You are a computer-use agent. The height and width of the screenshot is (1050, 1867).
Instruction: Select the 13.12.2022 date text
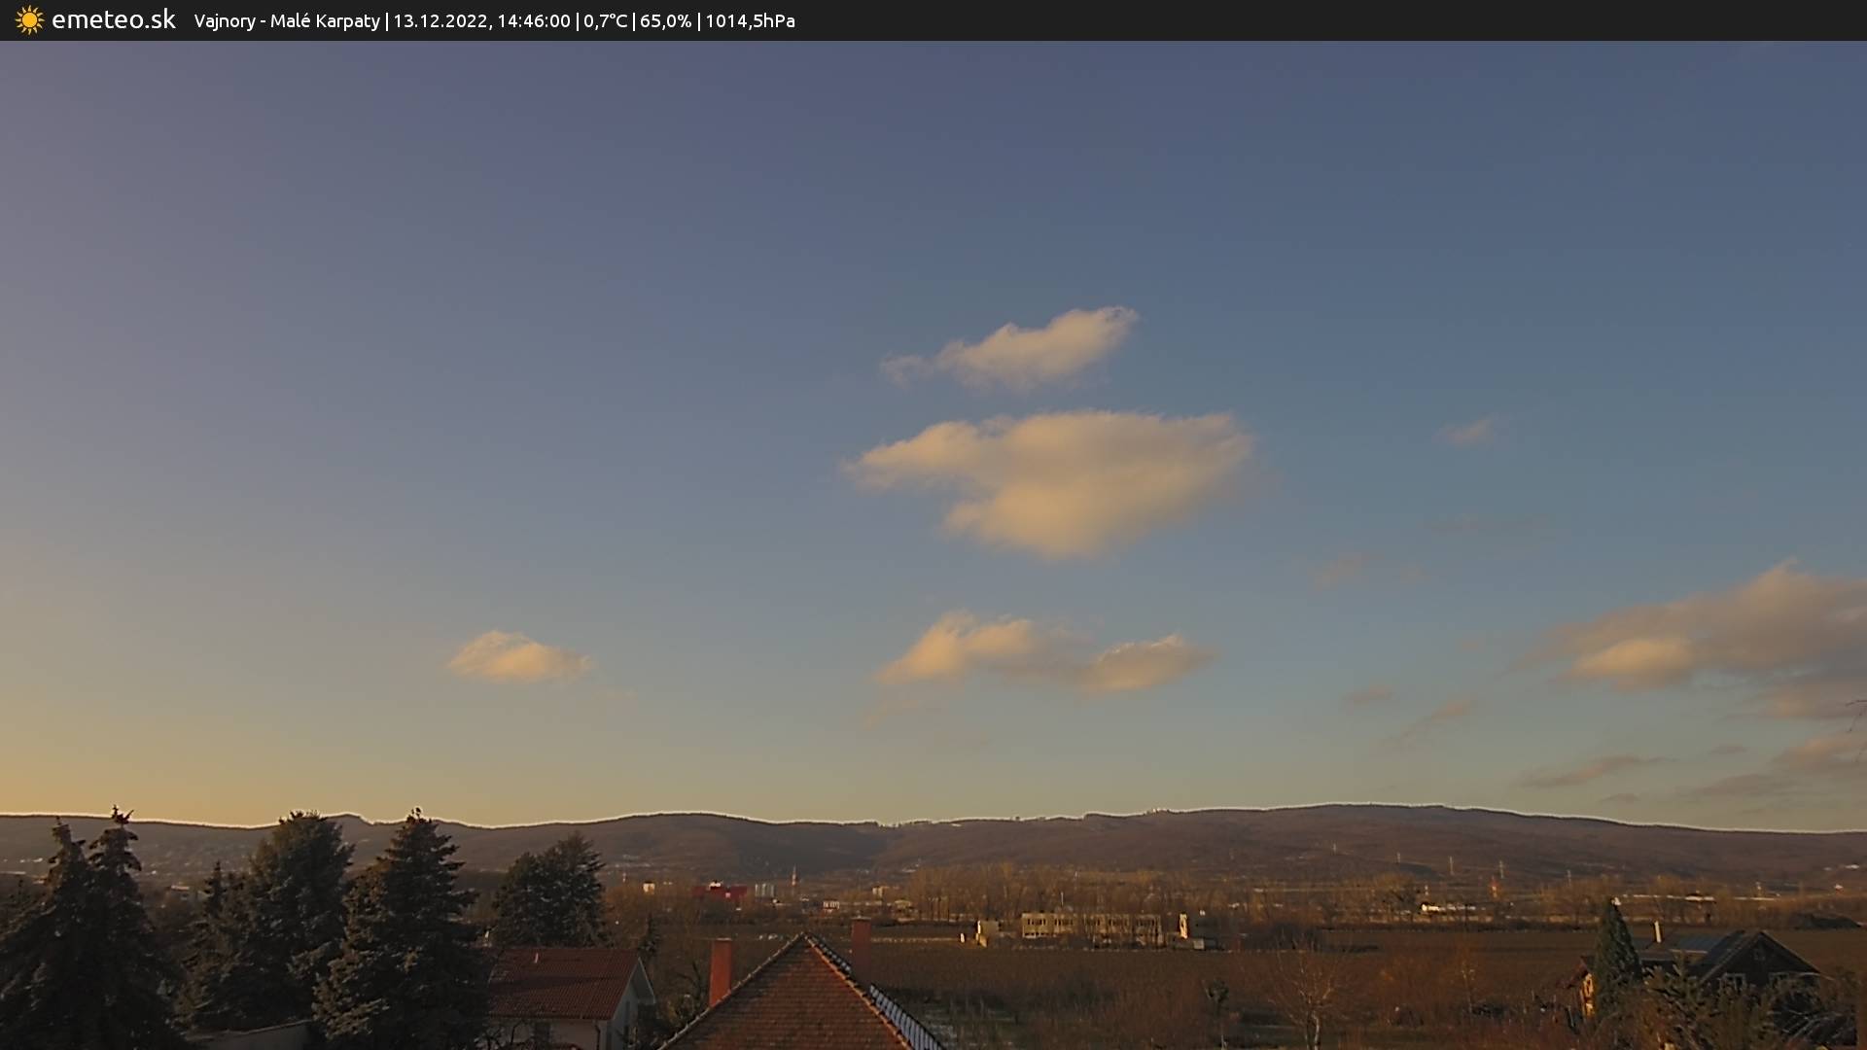click(440, 21)
